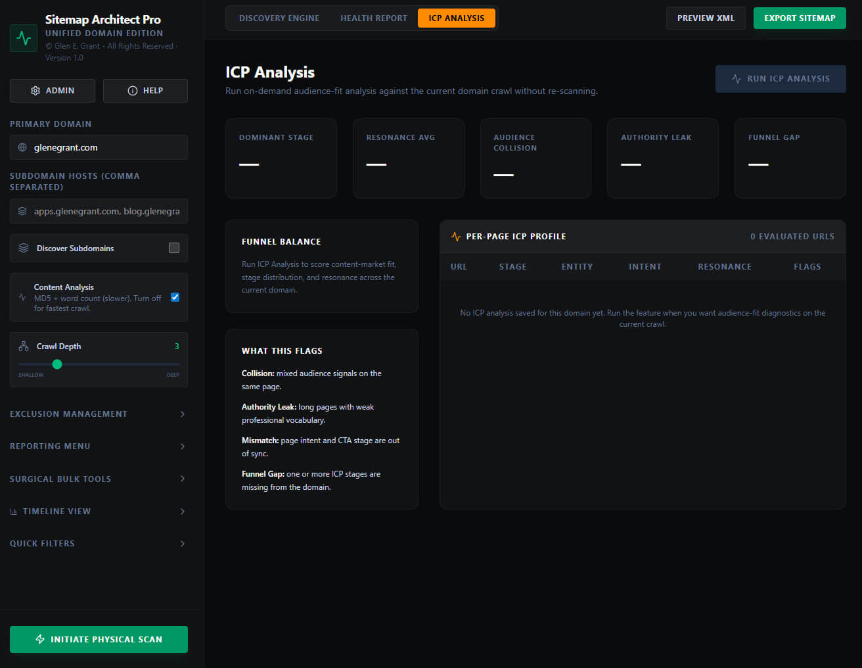Click the lightning bolt icon on Initiate Physical Scan
The width and height of the screenshot is (862, 668).
(x=40, y=639)
